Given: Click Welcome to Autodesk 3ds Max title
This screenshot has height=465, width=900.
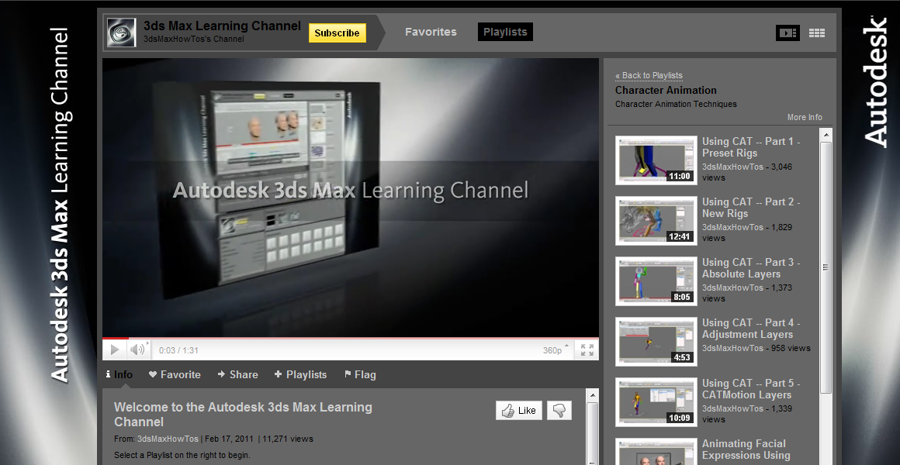Looking at the screenshot, I should [243, 415].
